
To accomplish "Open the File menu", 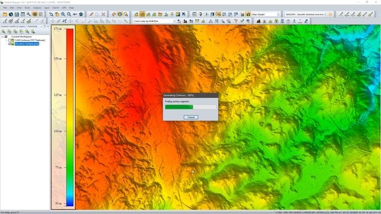I will pos(5,8).
